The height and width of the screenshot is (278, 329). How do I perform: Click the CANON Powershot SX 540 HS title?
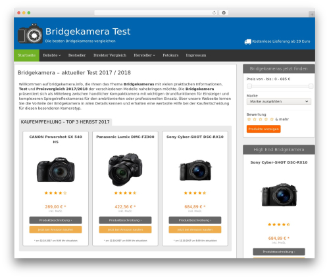tap(55, 139)
